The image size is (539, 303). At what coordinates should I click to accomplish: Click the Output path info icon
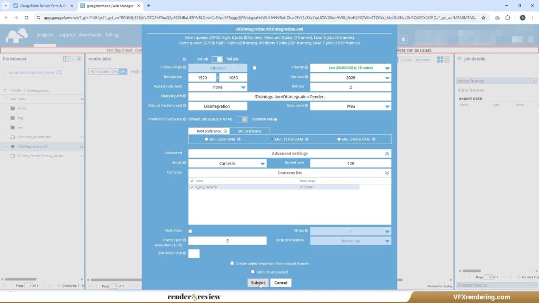[184, 96]
